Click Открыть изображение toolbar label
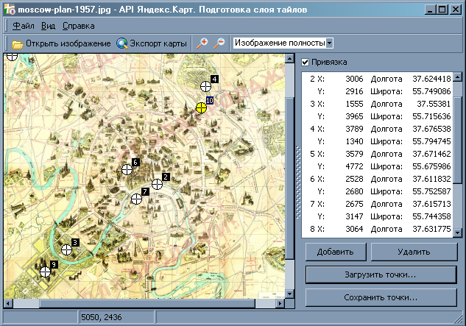Screen dimensions: 466x326 [x=68, y=43]
